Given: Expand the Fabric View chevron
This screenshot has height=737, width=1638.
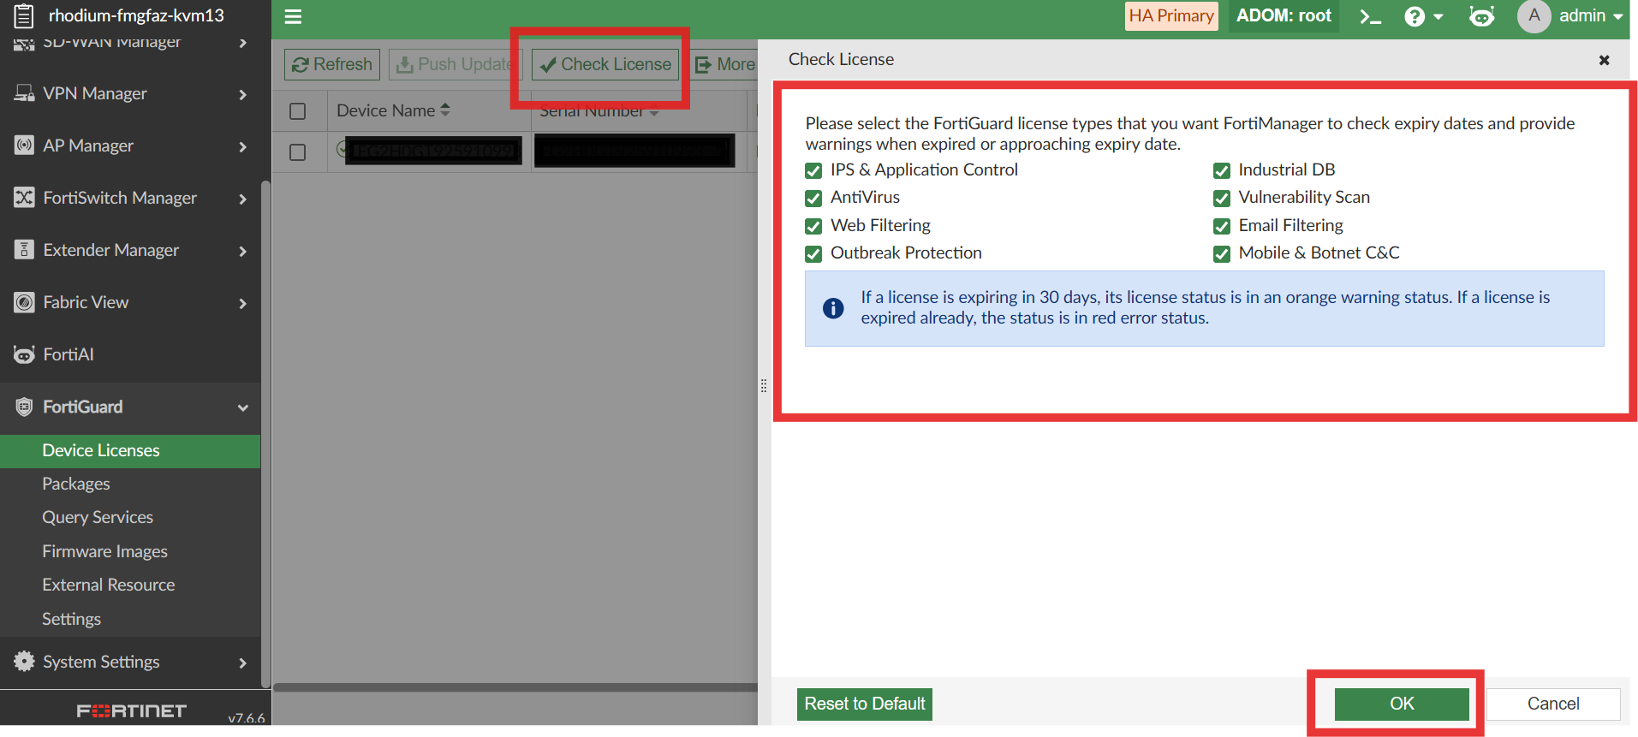Looking at the screenshot, I should 243,303.
